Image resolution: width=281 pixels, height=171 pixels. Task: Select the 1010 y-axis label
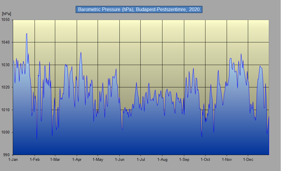tap(6, 110)
